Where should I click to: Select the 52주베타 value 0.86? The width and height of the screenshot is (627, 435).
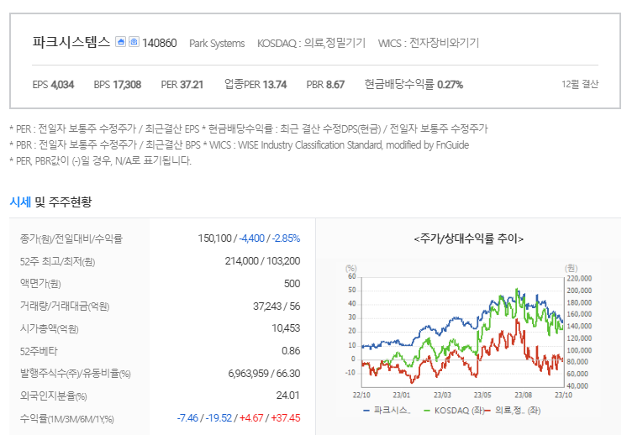tap(291, 351)
